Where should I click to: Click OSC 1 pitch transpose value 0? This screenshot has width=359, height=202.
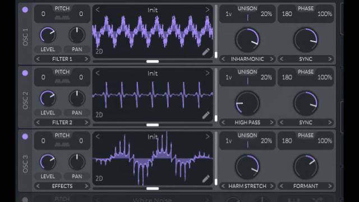[x=43, y=14]
